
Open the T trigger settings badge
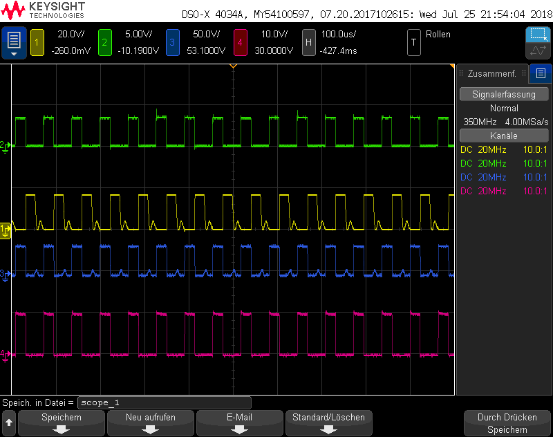413,43
